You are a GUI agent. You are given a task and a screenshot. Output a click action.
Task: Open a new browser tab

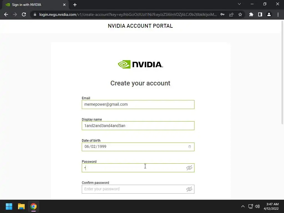pos(75,5)
